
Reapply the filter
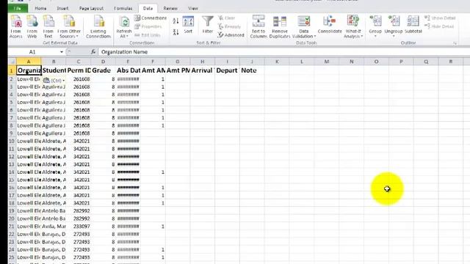(229, 26)
